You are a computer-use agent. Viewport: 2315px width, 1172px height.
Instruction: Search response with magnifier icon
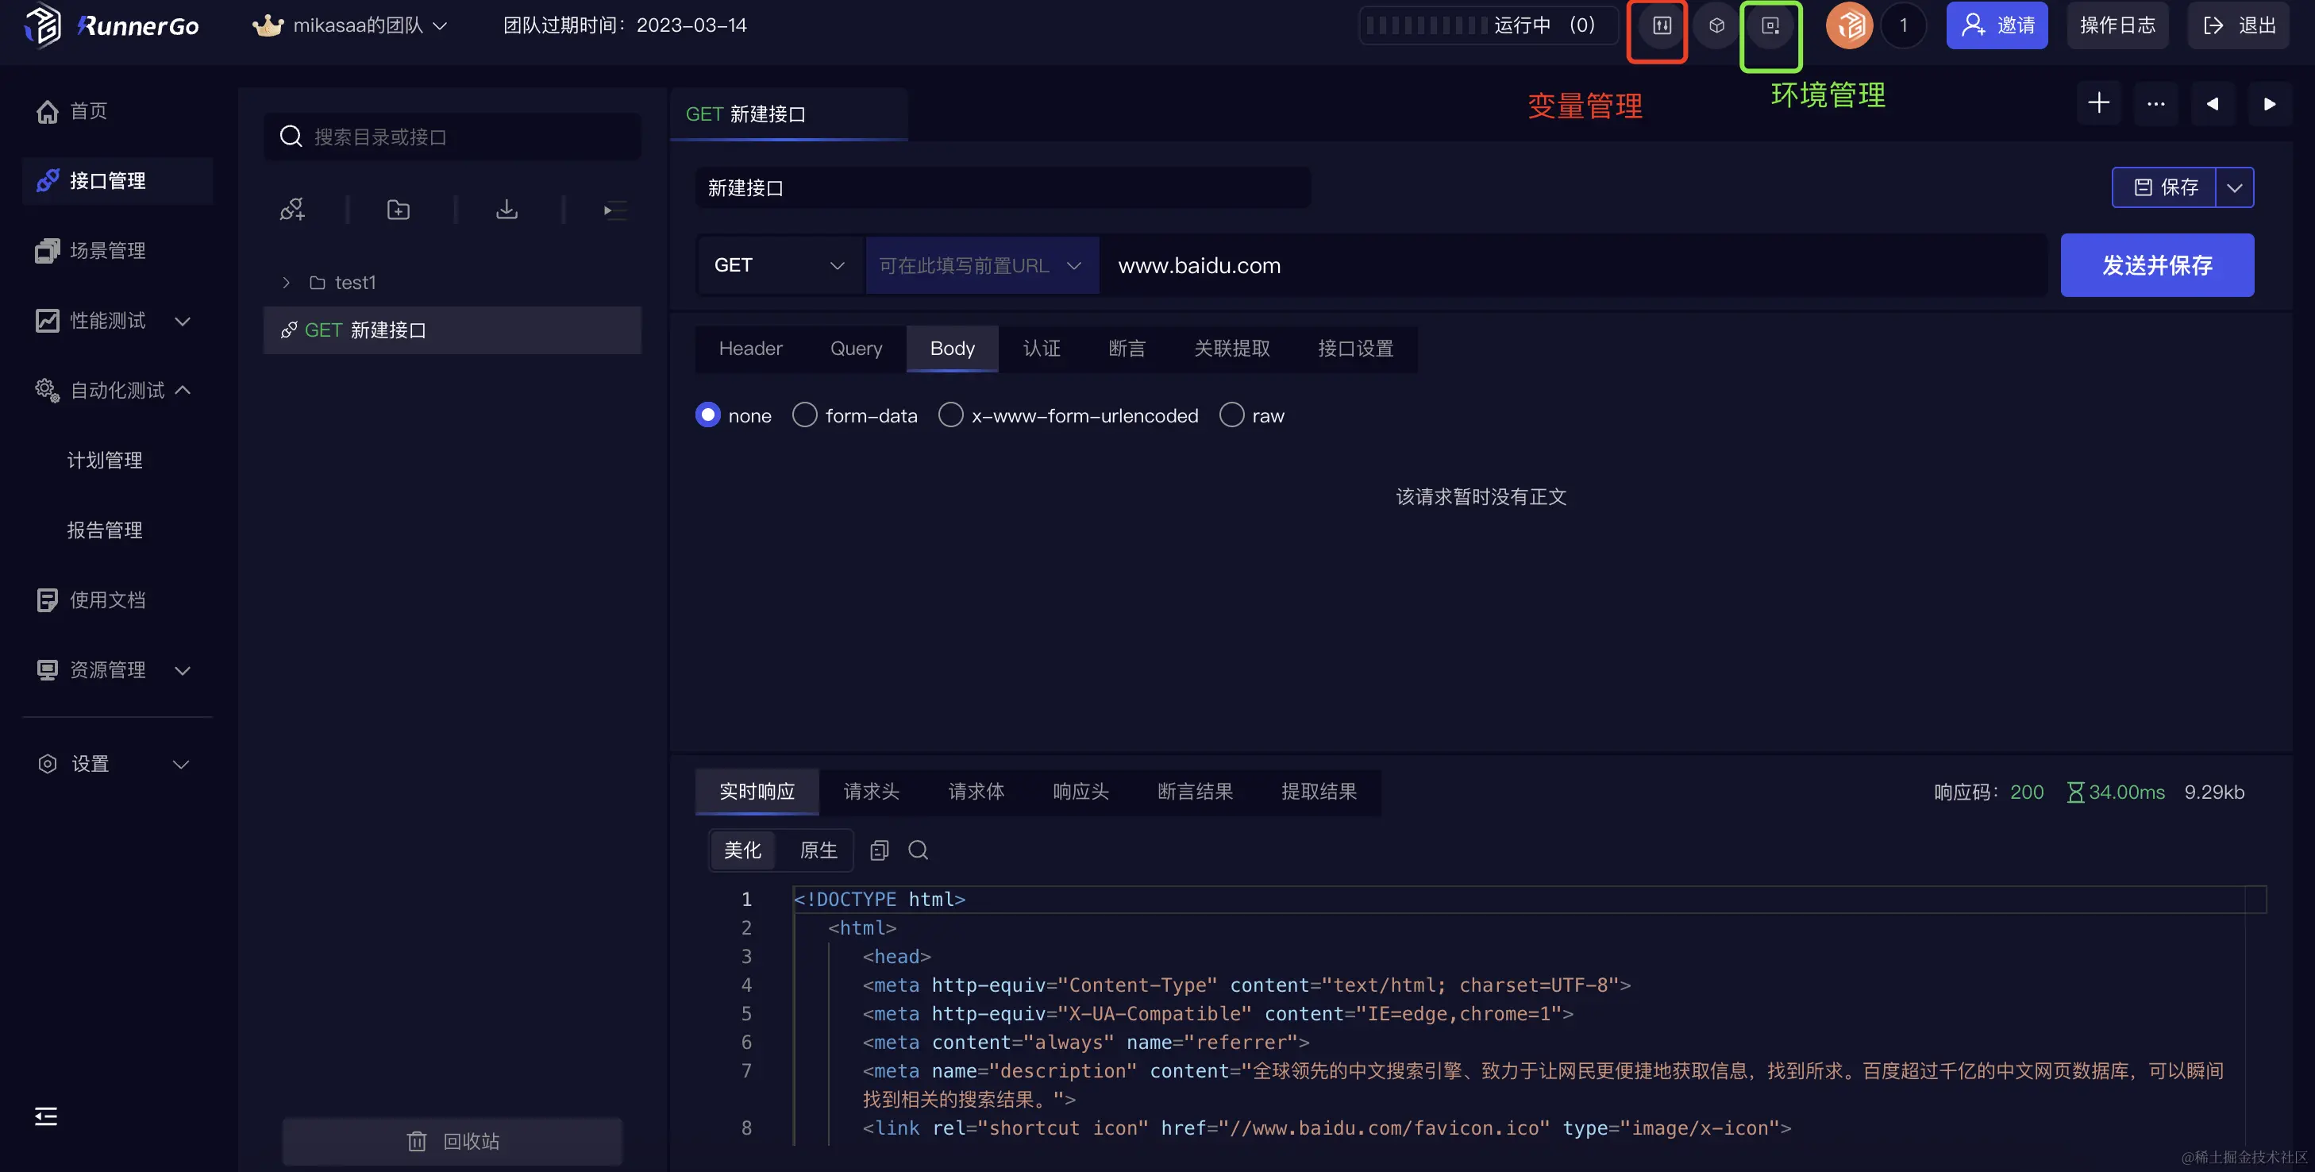[x=918, y=850]
